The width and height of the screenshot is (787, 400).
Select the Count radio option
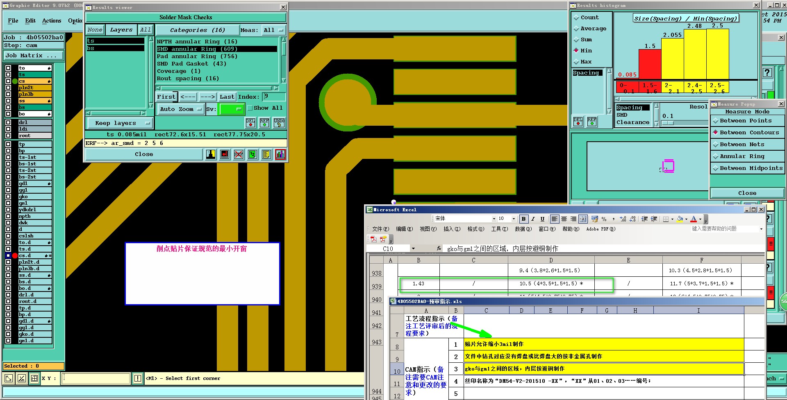click(576, 18)
